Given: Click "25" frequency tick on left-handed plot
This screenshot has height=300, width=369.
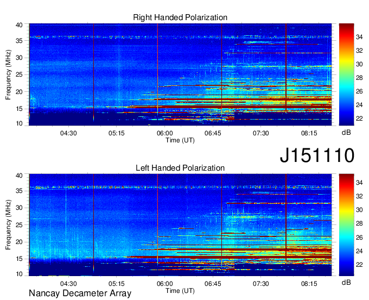Looking at the screenshot, I should click(20, 225).
